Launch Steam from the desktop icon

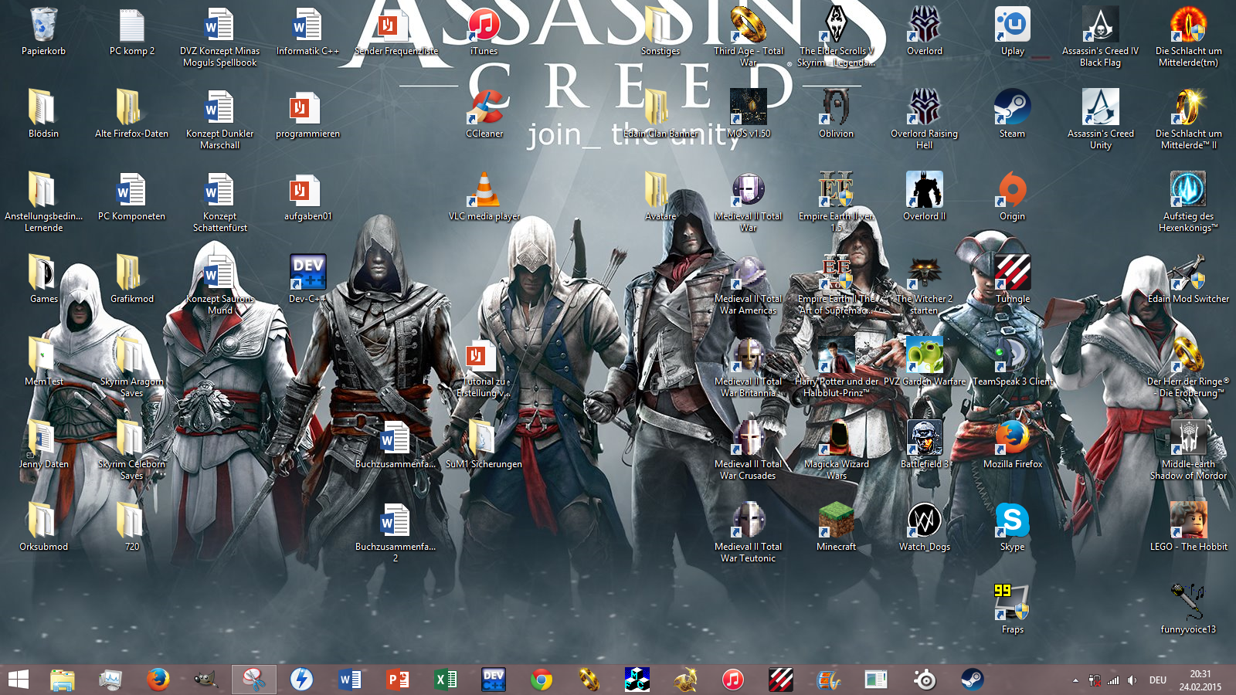1012,107
